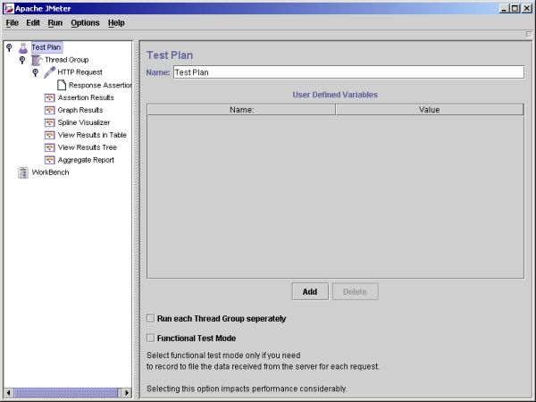Click the Graph Results listener icon
Image resolution: width=536 pixels, height=402 pixels.
pos(49,110)
